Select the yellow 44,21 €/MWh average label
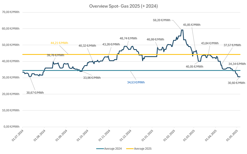 (59, 43)
